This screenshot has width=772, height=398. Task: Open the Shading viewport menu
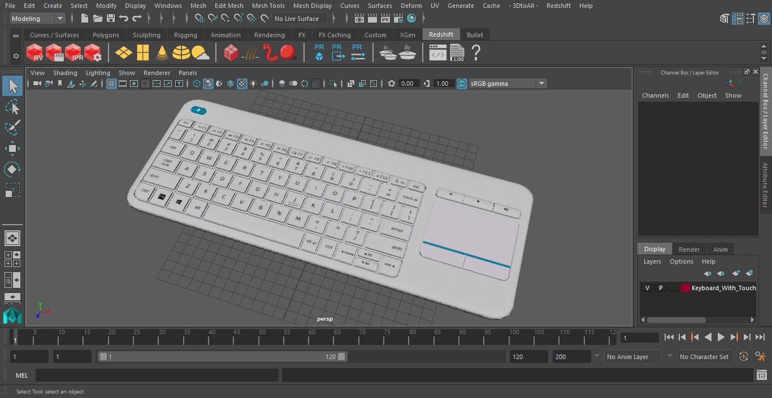65,73
